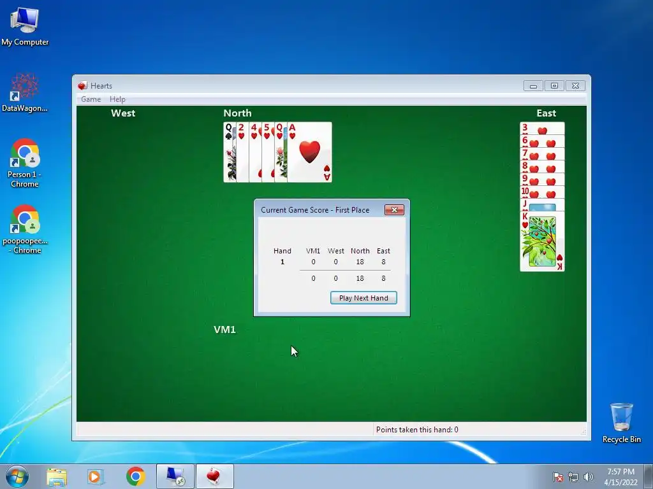The height and width of the screenshot is (489, 653).
Task: Select East's 8 of Hearts card
Action: pos(542,167)
